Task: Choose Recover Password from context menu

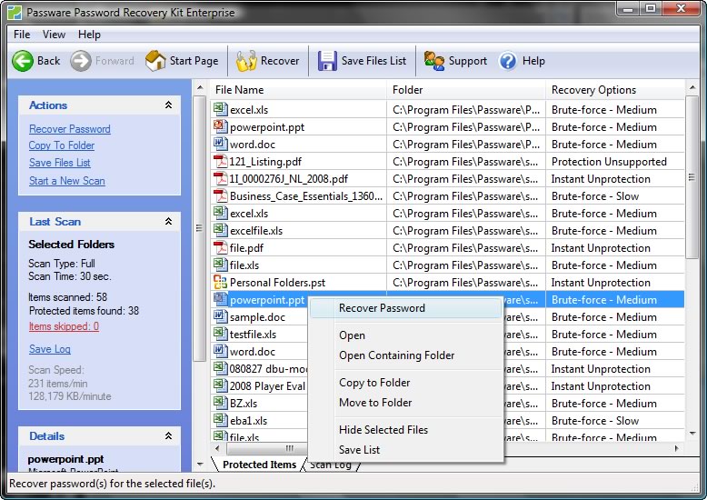Action: coord(406,308)
